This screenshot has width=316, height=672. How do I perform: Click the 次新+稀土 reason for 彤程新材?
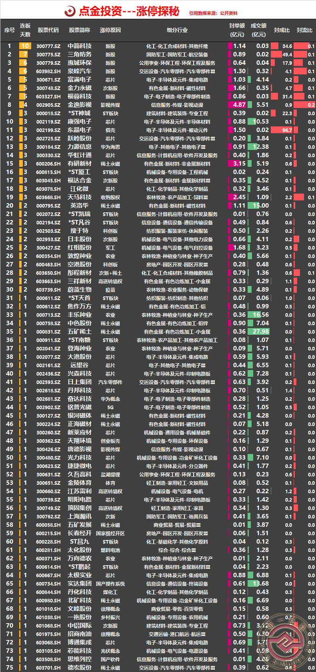(110, 273)
